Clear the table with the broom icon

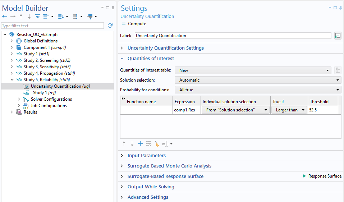click(157, 144)
